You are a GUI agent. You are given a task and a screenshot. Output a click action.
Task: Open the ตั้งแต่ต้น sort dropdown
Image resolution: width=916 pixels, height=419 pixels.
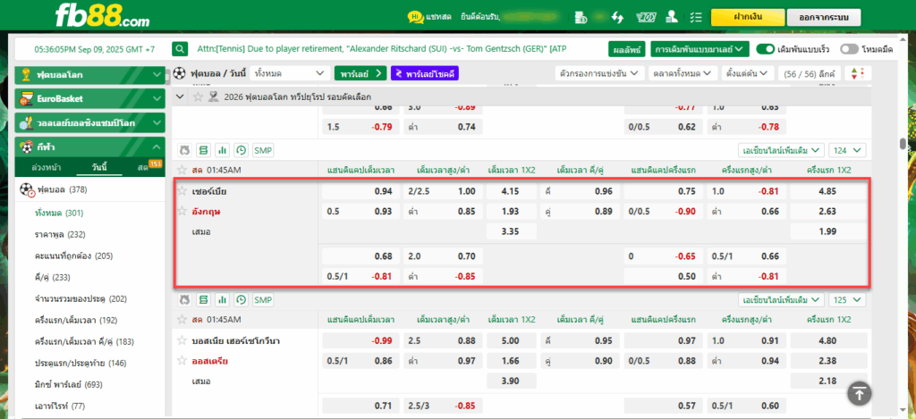(x=748, y=73)
